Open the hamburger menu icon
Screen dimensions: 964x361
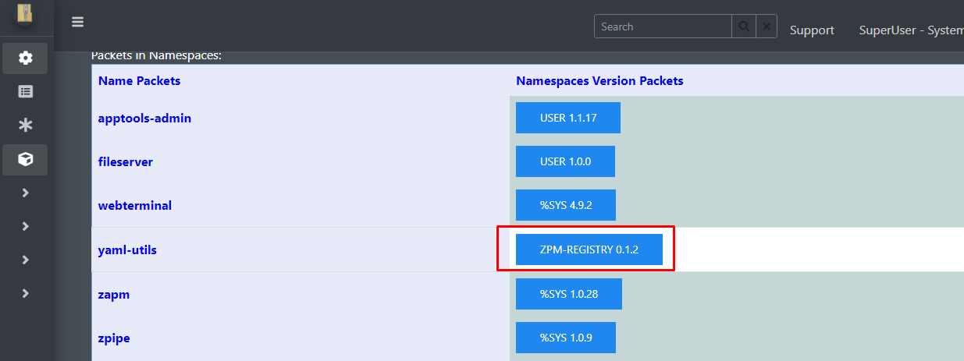tap(77, 22)
